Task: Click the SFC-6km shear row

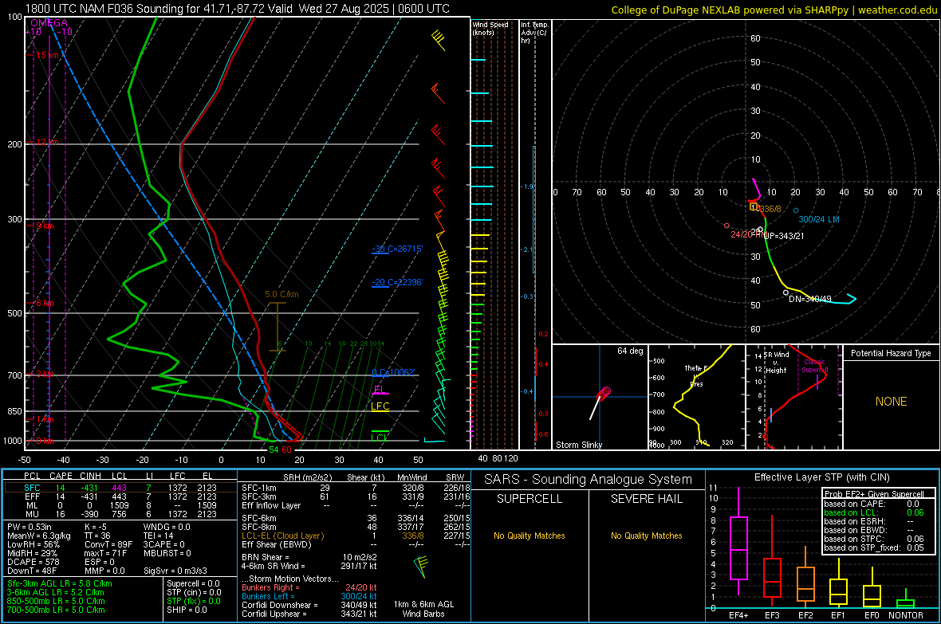Action: (356, 518)
